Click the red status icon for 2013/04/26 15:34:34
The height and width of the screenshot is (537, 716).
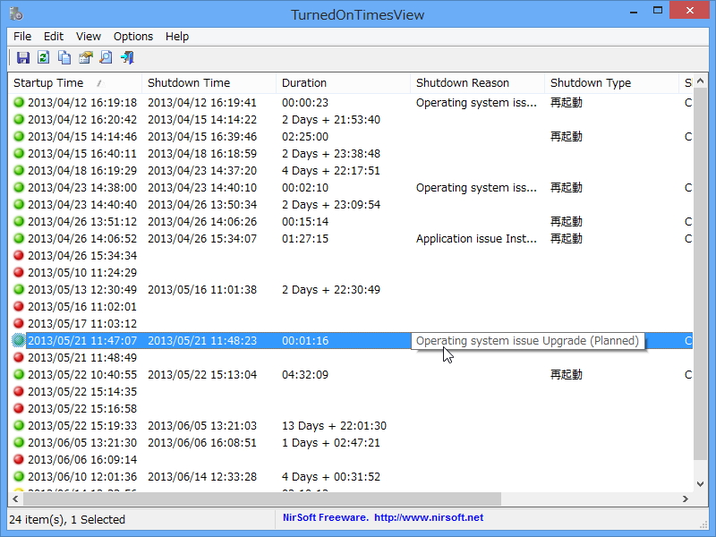19,255
